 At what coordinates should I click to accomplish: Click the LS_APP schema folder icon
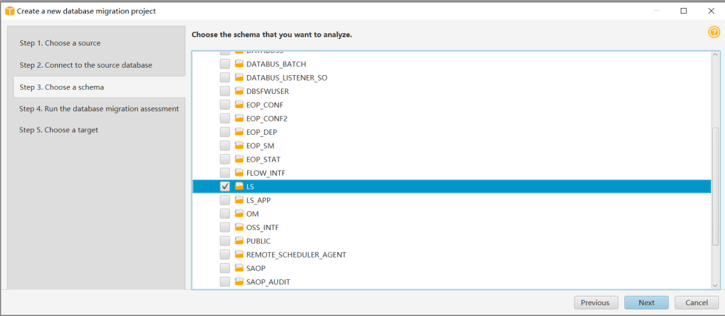[239, 200]
